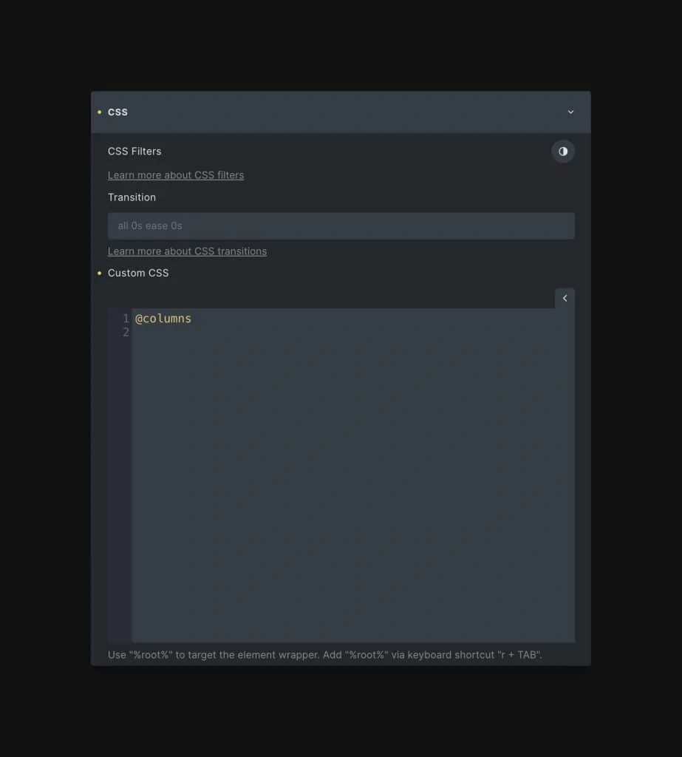This screenshot has height=757, width=682.
Task: Place cursor on the @columns text
Action: click(x=163, y=319)
